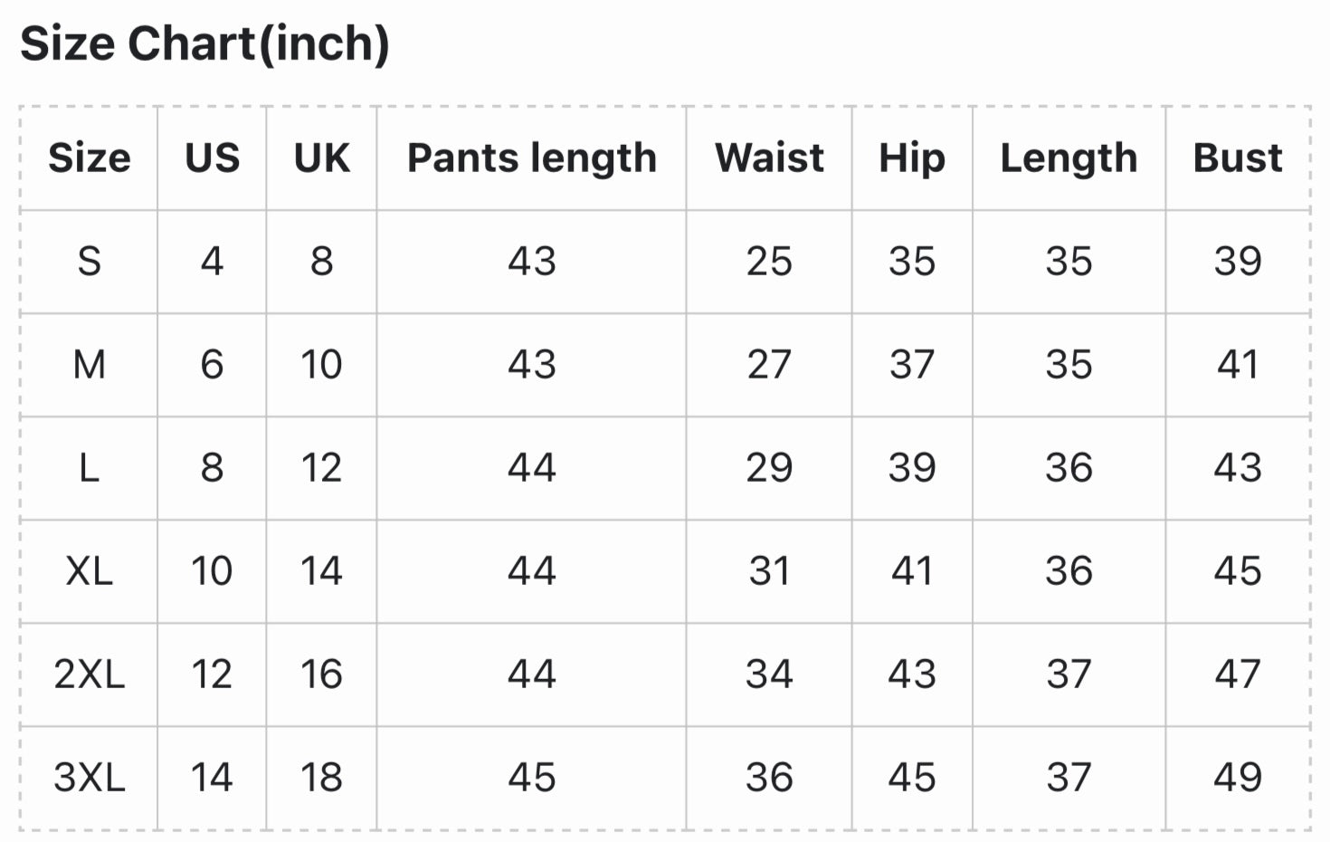The height and width of the screenshot is (842, 1330).
Task: Select the S size row label
Action: coord(89,262)
